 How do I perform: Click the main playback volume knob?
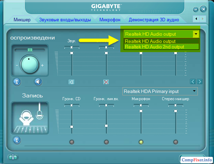tap(29, 64)
